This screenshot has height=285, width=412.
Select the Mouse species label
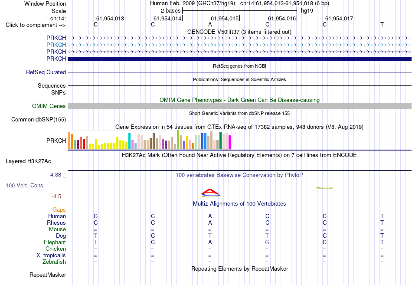pyautogui.click(x=57, y=229)
